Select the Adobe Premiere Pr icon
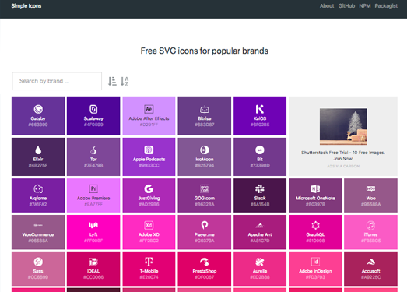The image size is (407, 292). tap(93, 189)
